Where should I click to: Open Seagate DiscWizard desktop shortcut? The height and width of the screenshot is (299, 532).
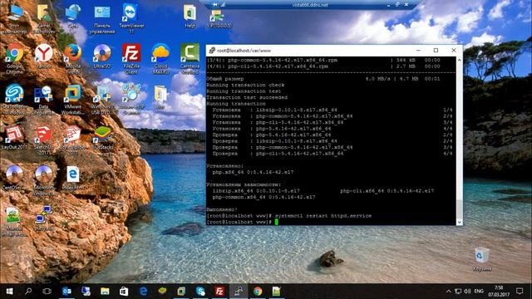tap(14, 99)
